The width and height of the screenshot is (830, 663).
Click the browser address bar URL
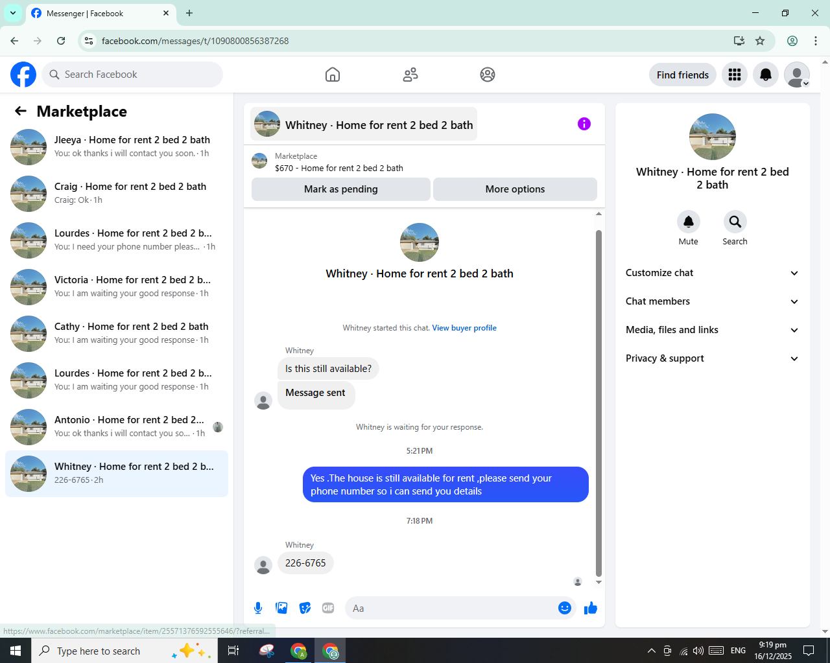[x=195, y=41]
